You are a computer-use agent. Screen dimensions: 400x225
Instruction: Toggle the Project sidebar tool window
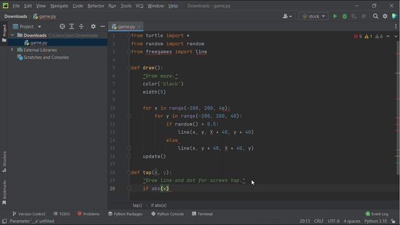4,33
